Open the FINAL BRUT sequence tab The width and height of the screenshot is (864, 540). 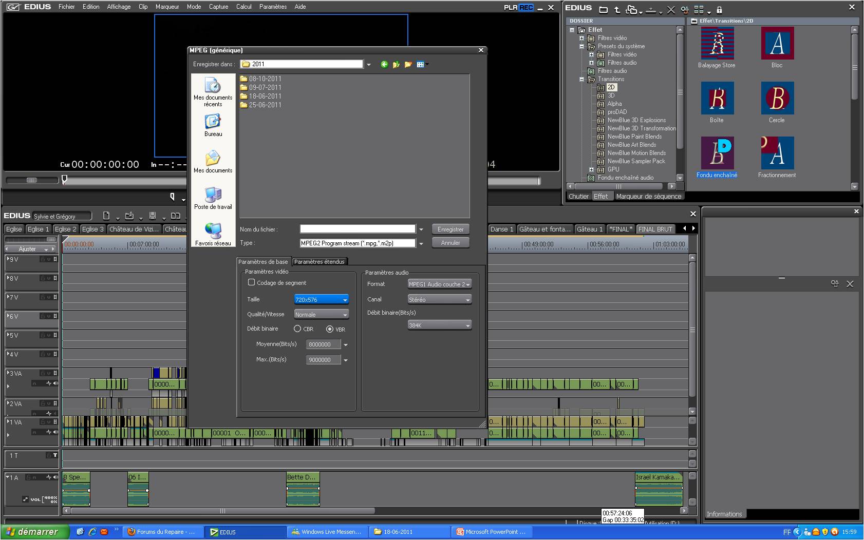tap(655, 229)
